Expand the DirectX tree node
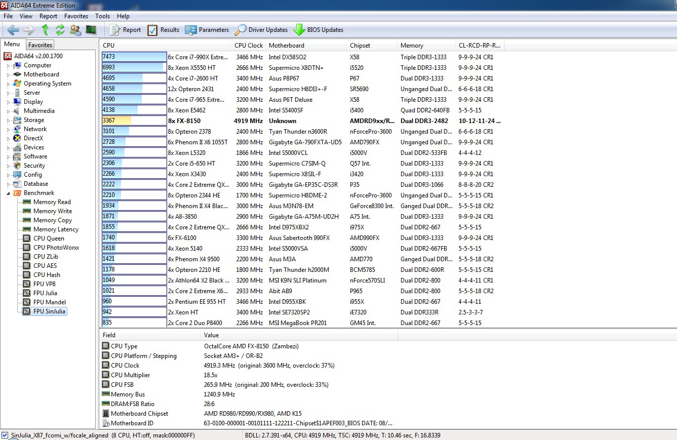The height and width of the screenshot is (440, 677). 8,138
